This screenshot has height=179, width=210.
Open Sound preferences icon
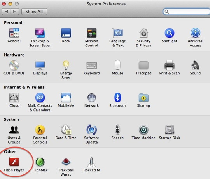click(x=195, y=65)
